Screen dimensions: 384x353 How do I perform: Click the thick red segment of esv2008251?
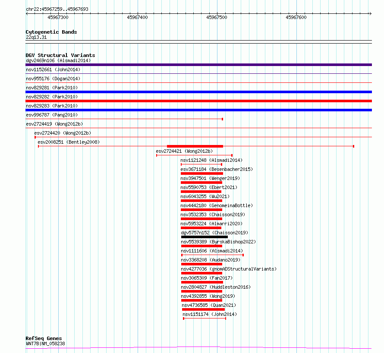[195, 146]
